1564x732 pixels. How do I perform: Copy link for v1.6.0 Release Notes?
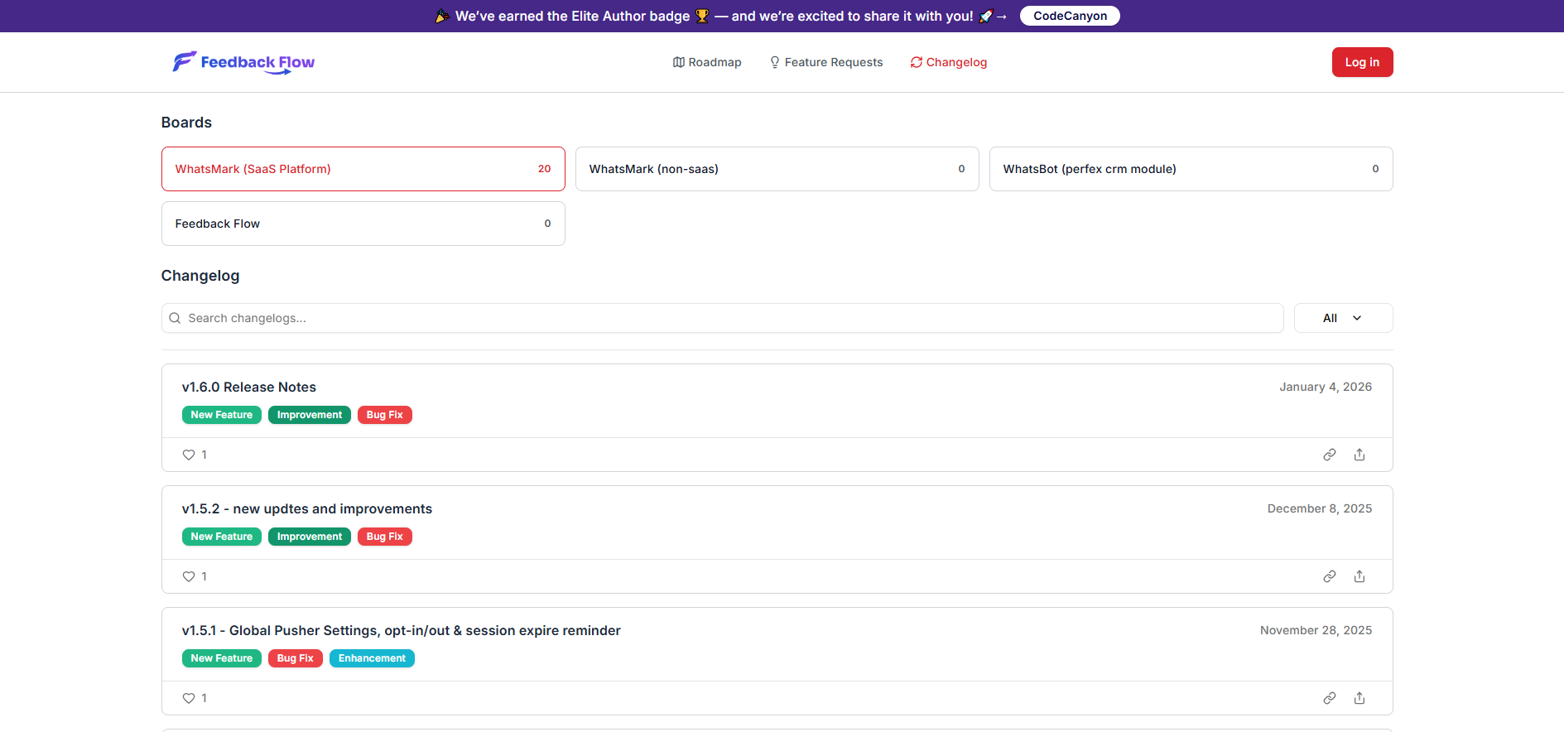click(x=1329, y=455)
